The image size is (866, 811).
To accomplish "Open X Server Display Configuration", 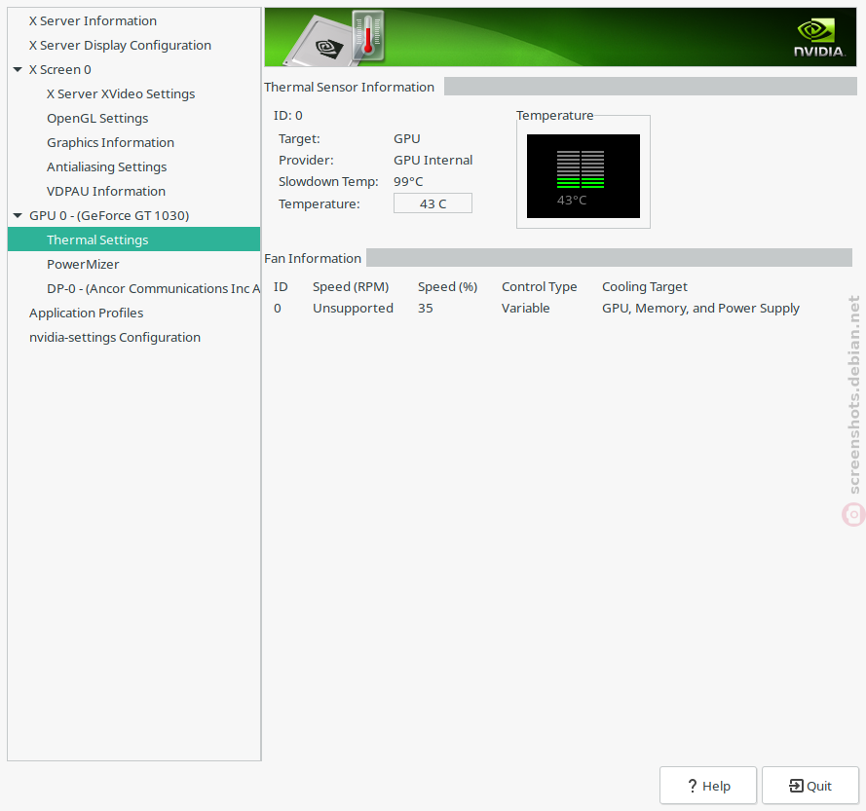I will click(x=120, y=45).
